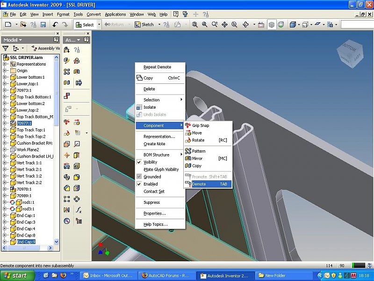Click the Sketch button

coord(144,24)
